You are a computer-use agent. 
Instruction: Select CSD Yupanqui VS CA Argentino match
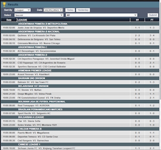pyautogui.click(x=80, y=63)
